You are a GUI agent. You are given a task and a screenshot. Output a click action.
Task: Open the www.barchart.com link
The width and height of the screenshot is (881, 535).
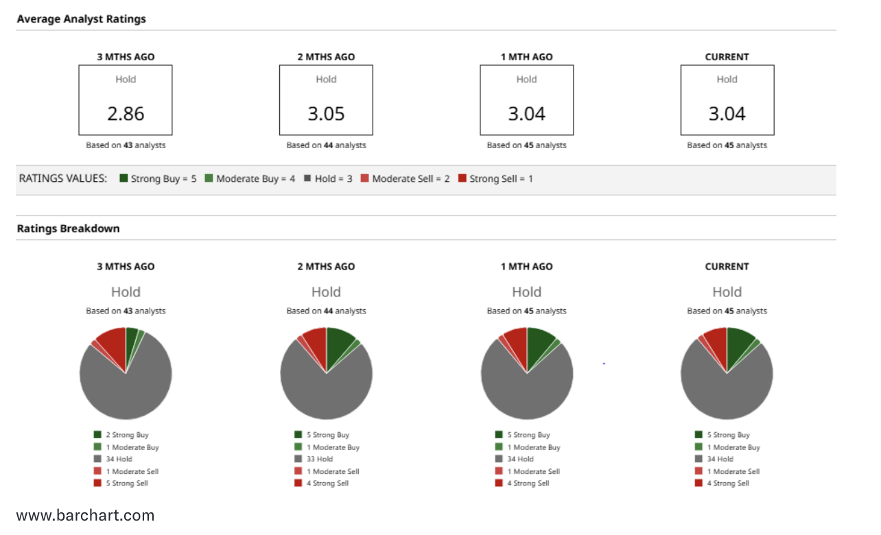(86, 515)
